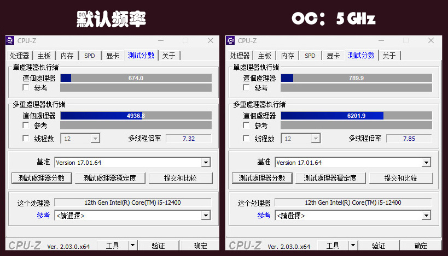Click single-thread score bar 789.9

(357, 78)
